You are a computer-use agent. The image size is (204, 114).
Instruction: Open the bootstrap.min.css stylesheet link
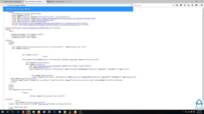pos(66,18)
